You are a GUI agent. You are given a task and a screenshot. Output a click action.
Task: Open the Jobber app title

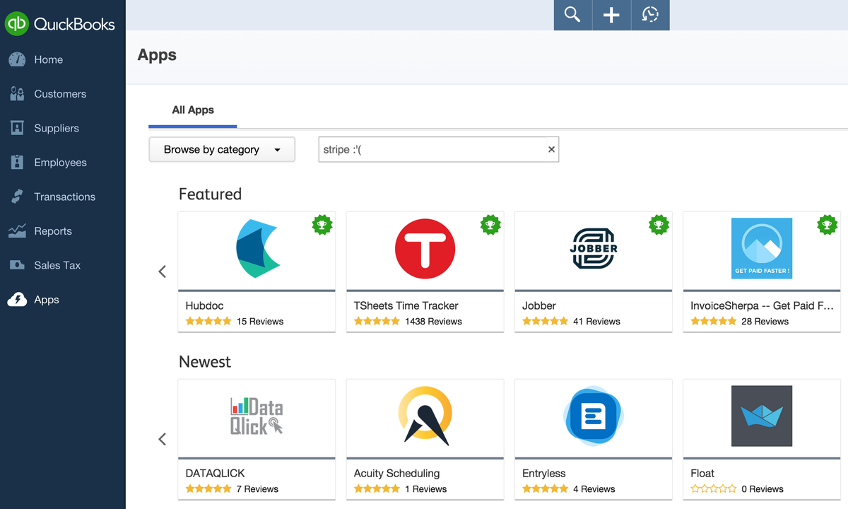click(x=538, y=305)
